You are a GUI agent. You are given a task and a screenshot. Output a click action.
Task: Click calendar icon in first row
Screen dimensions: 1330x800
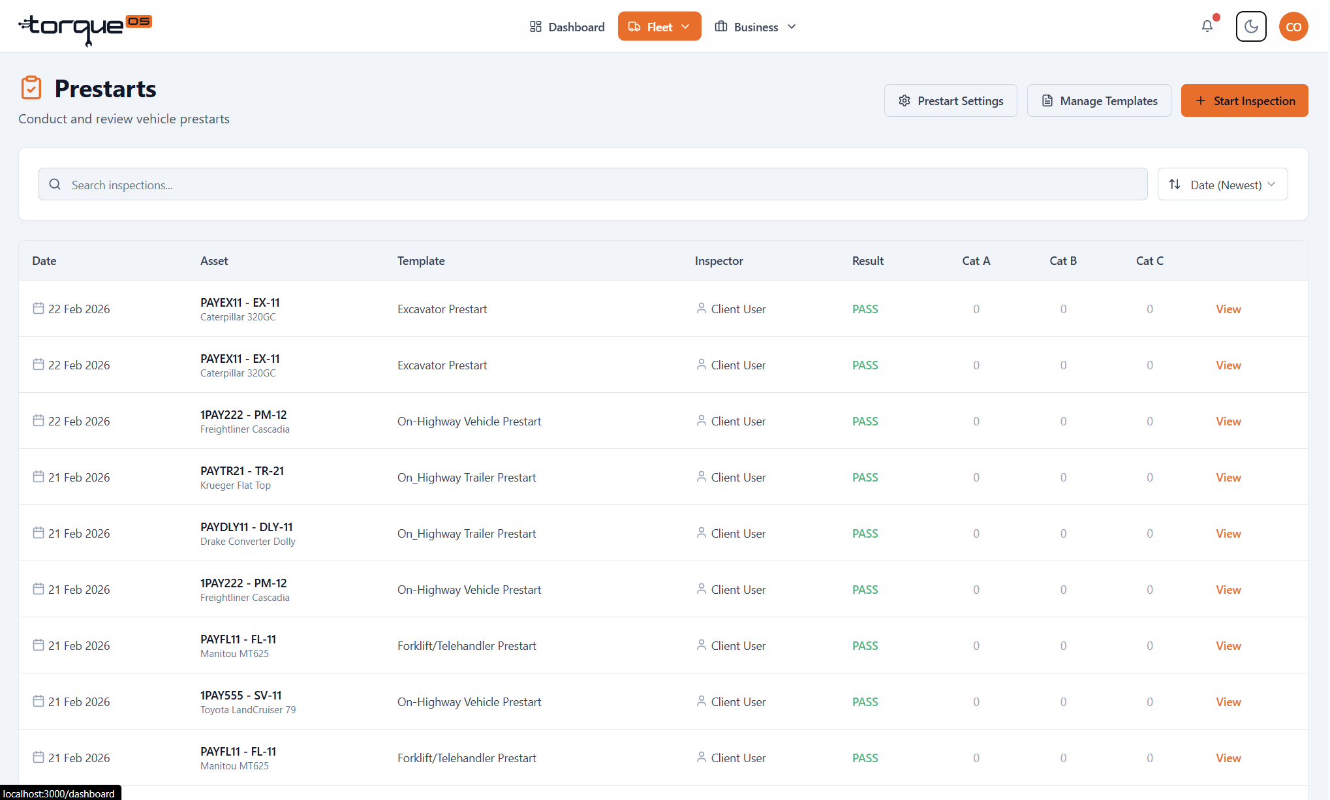coord(39,308)
